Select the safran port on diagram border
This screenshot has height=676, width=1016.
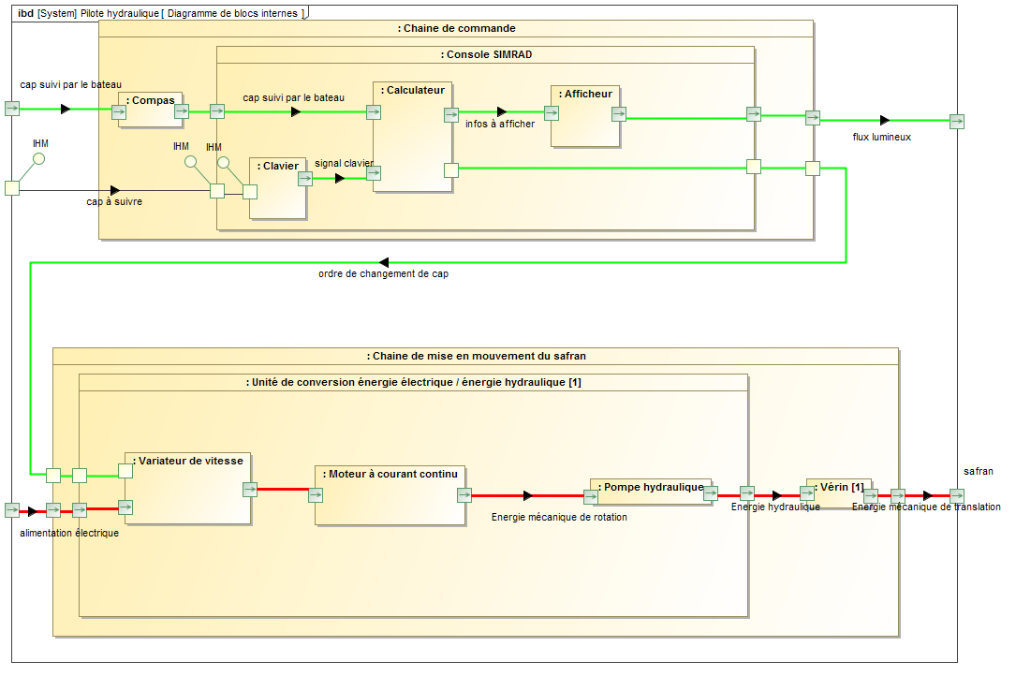[x=956, y=495]
